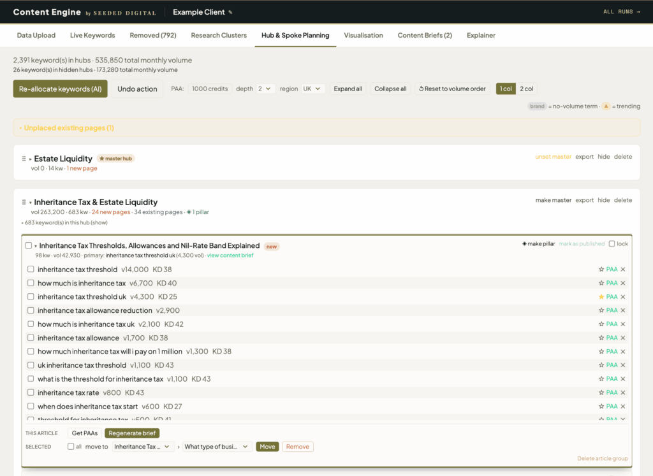This screenshot has height=476, width=653.
Task: Show the 683 keyword(s) in this hub
Action: tap(66, 222)
